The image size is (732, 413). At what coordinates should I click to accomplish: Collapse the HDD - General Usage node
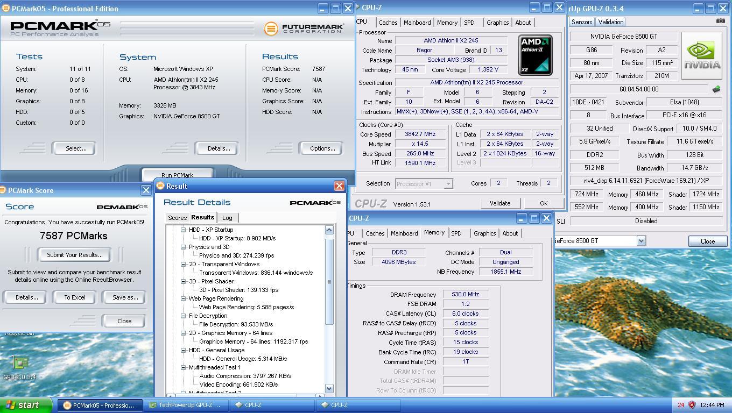pyautogui.click(x=183, y=350)
